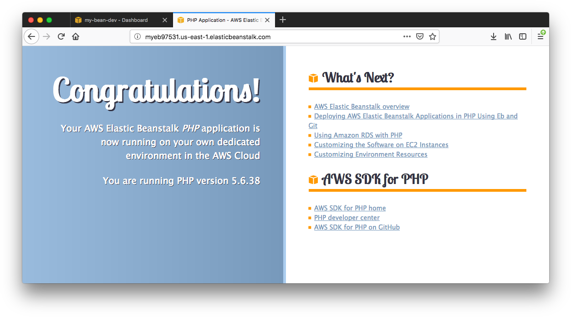Show the library bookmarks icon
The image size is (571, 317).
click(508, 36)
